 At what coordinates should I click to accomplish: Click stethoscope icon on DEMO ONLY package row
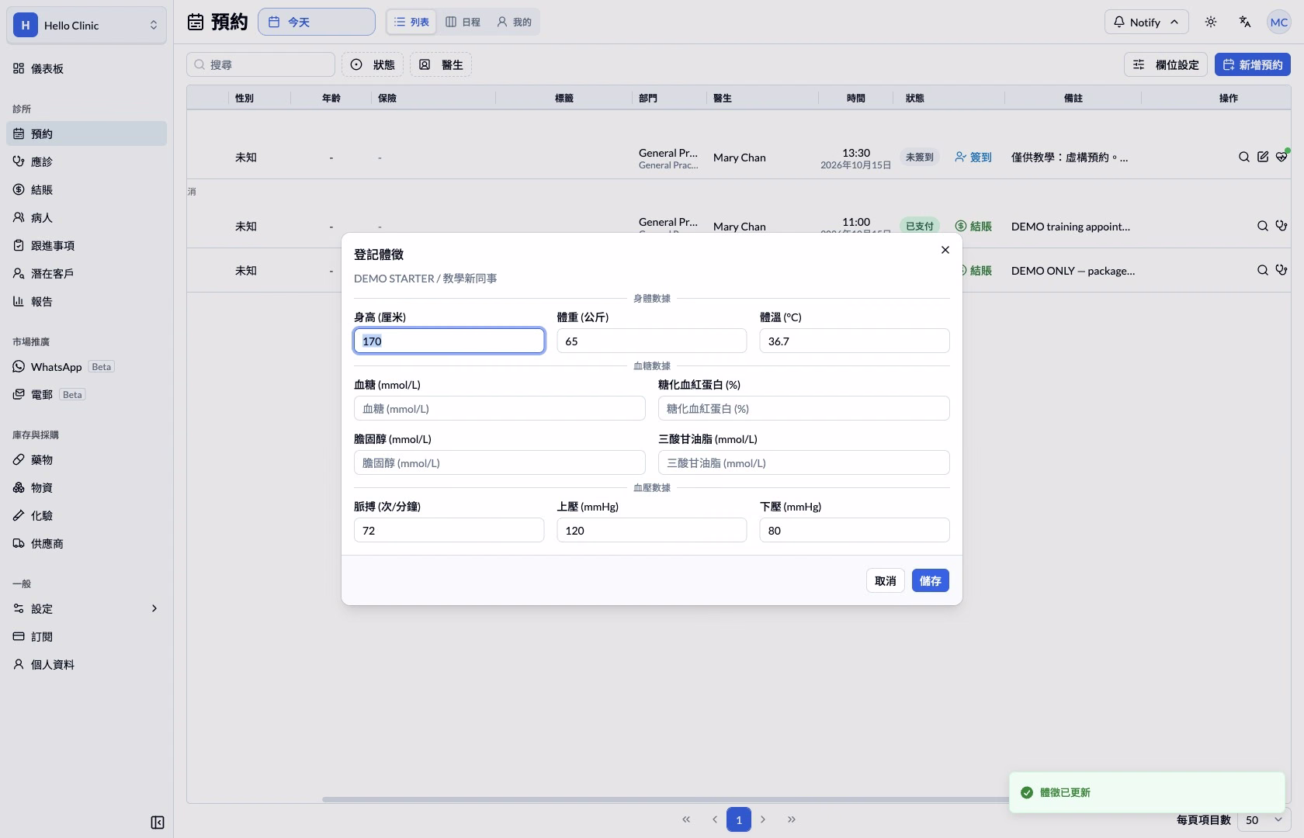click(1281, 270)
